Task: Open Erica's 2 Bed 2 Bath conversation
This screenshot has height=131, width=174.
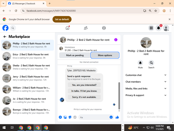Action: point(27,56)
